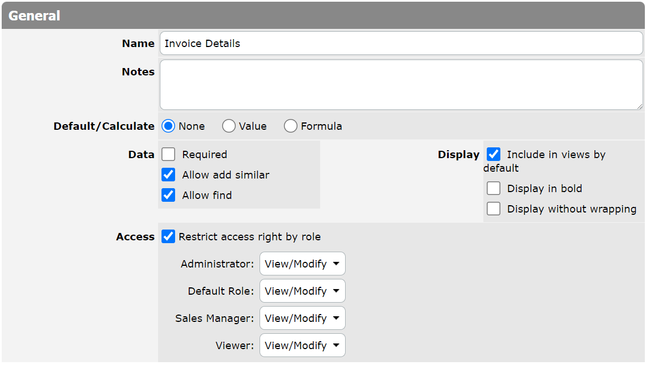Click the Access label
Screen dimensions: 646x365
135,237
